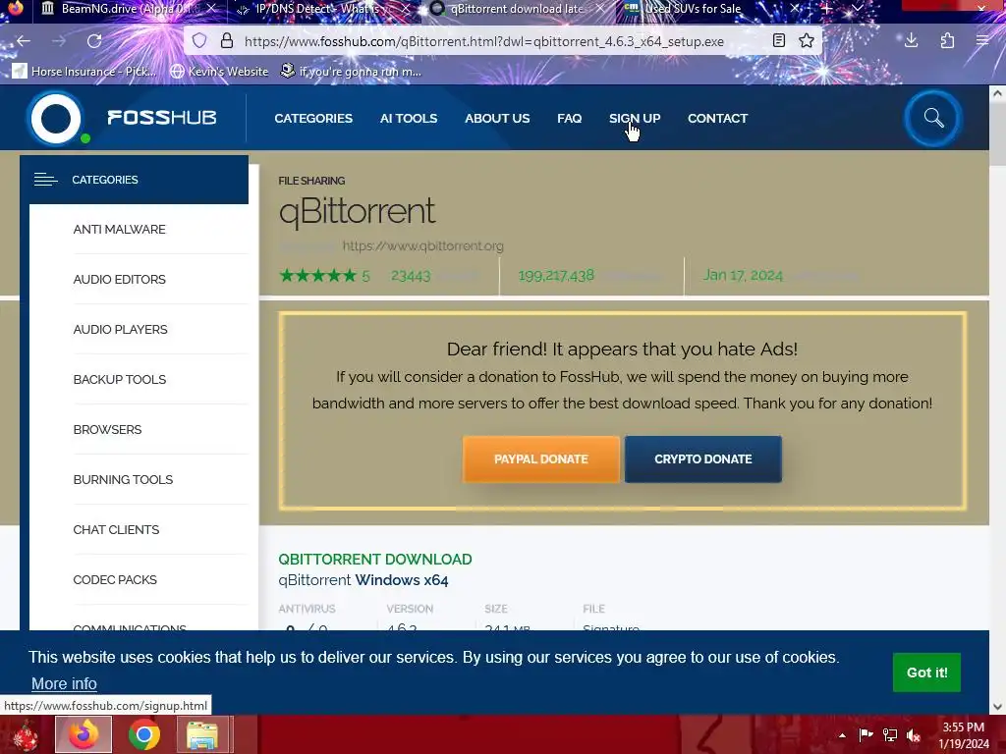Select Chat Clients category
This screenshot has height=754, width=1006.
(x=116, y=529)
